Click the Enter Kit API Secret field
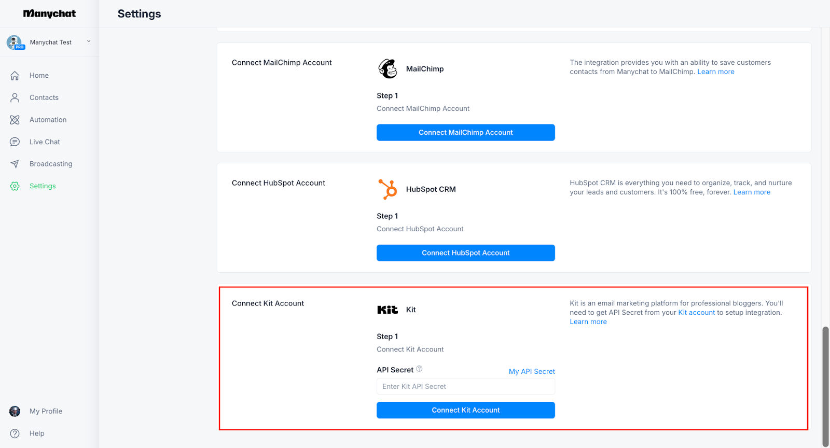 [465, 387]
